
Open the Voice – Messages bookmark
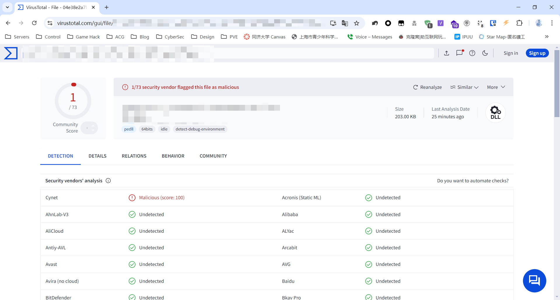(370, 37)
